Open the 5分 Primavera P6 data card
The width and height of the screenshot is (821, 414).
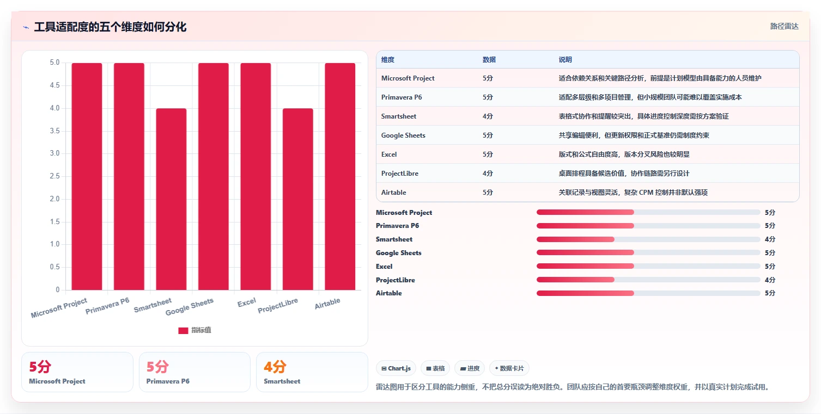click(194, 372)
